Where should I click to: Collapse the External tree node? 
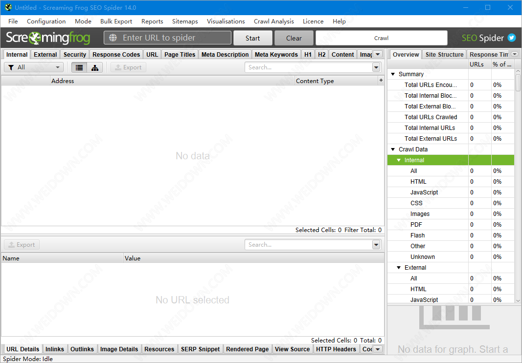(399, 268)
